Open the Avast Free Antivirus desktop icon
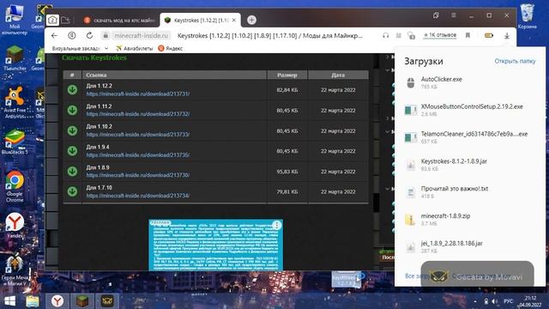 point(15,102)
